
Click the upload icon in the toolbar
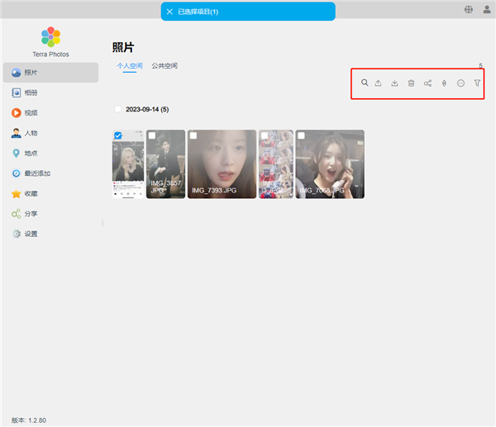coord(378,83)
